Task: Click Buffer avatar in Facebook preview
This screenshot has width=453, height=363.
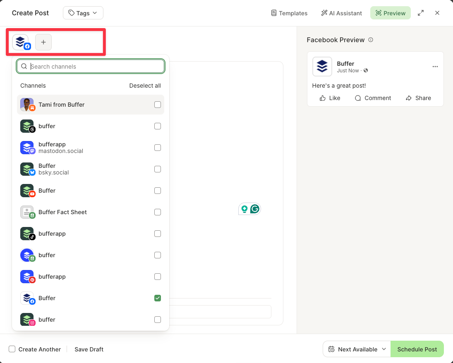Action: tap(322, 67)
